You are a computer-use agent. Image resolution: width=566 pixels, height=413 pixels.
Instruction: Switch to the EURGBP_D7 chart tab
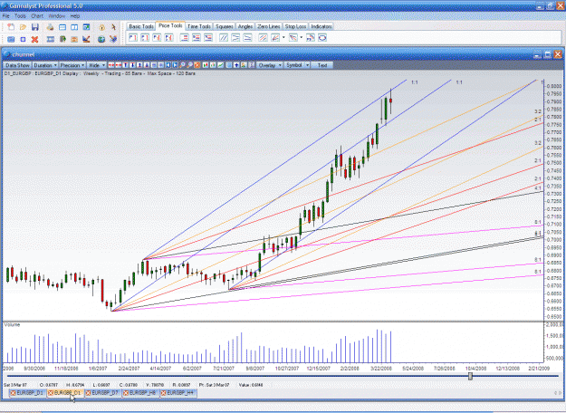tap(105, 393)
